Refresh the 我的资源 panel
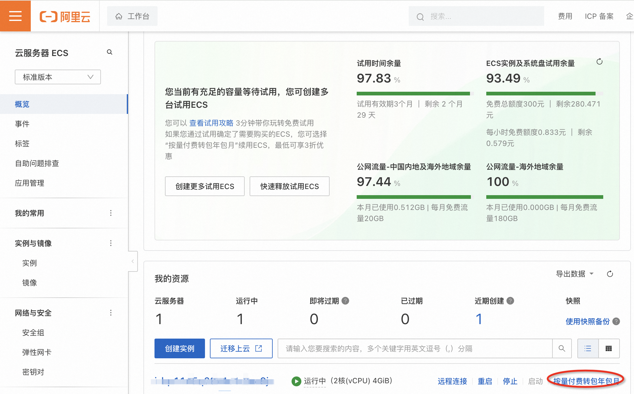Image resolution: width=634 pixels, height=394 pixels. [x=610, y=274]
